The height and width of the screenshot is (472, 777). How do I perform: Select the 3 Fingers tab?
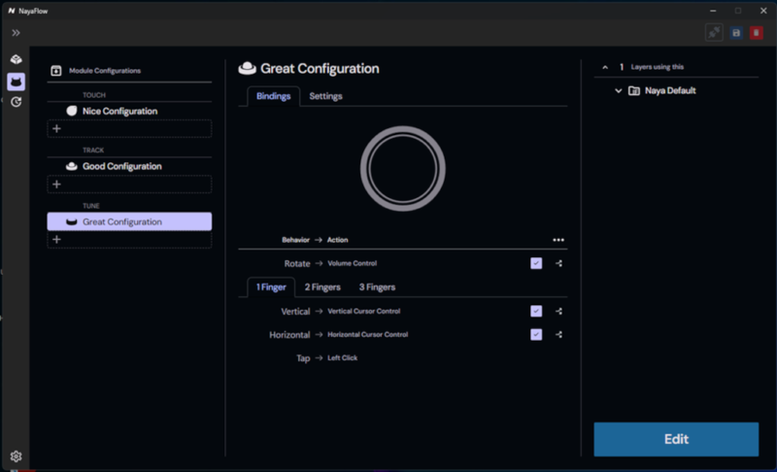(x=377, y=287)
